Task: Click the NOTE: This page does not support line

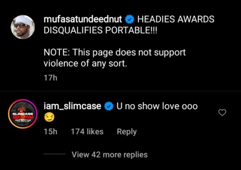Action: (x=115, y=53)
